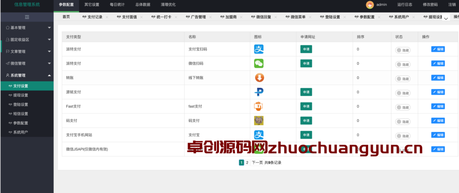
Task: Close the 微信菜单 tab
Action: click(x=310, y=17)
